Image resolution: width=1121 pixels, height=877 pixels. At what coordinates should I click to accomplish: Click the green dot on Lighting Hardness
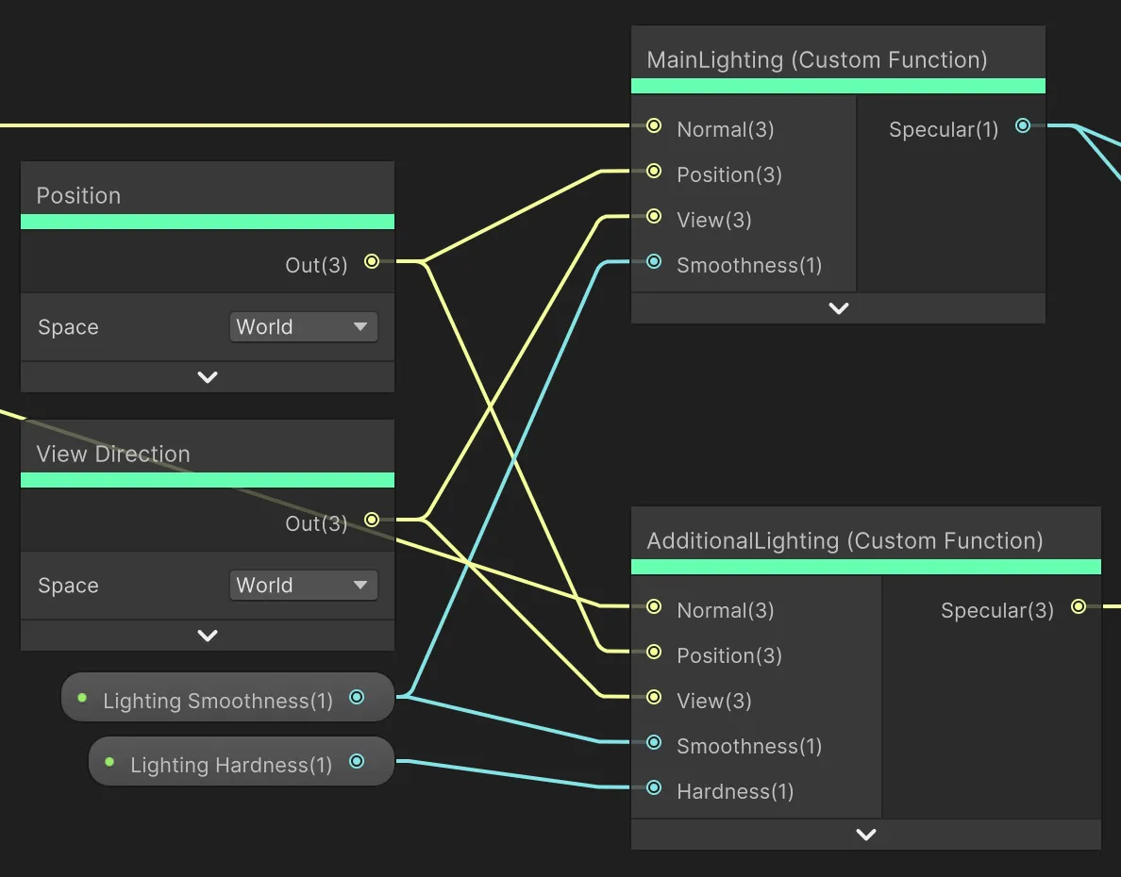click(x=109, y=762)
